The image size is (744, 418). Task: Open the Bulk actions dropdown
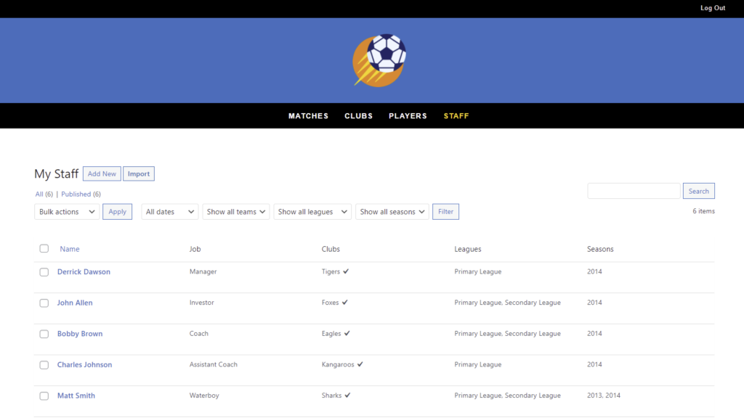coord(66,211)
